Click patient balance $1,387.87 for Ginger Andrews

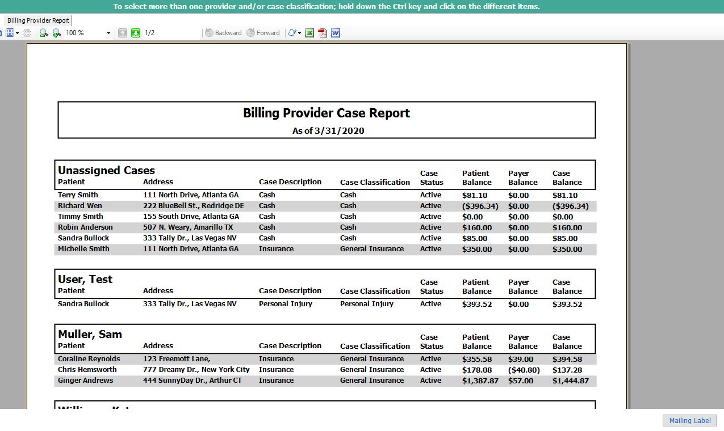pos(480,381)
